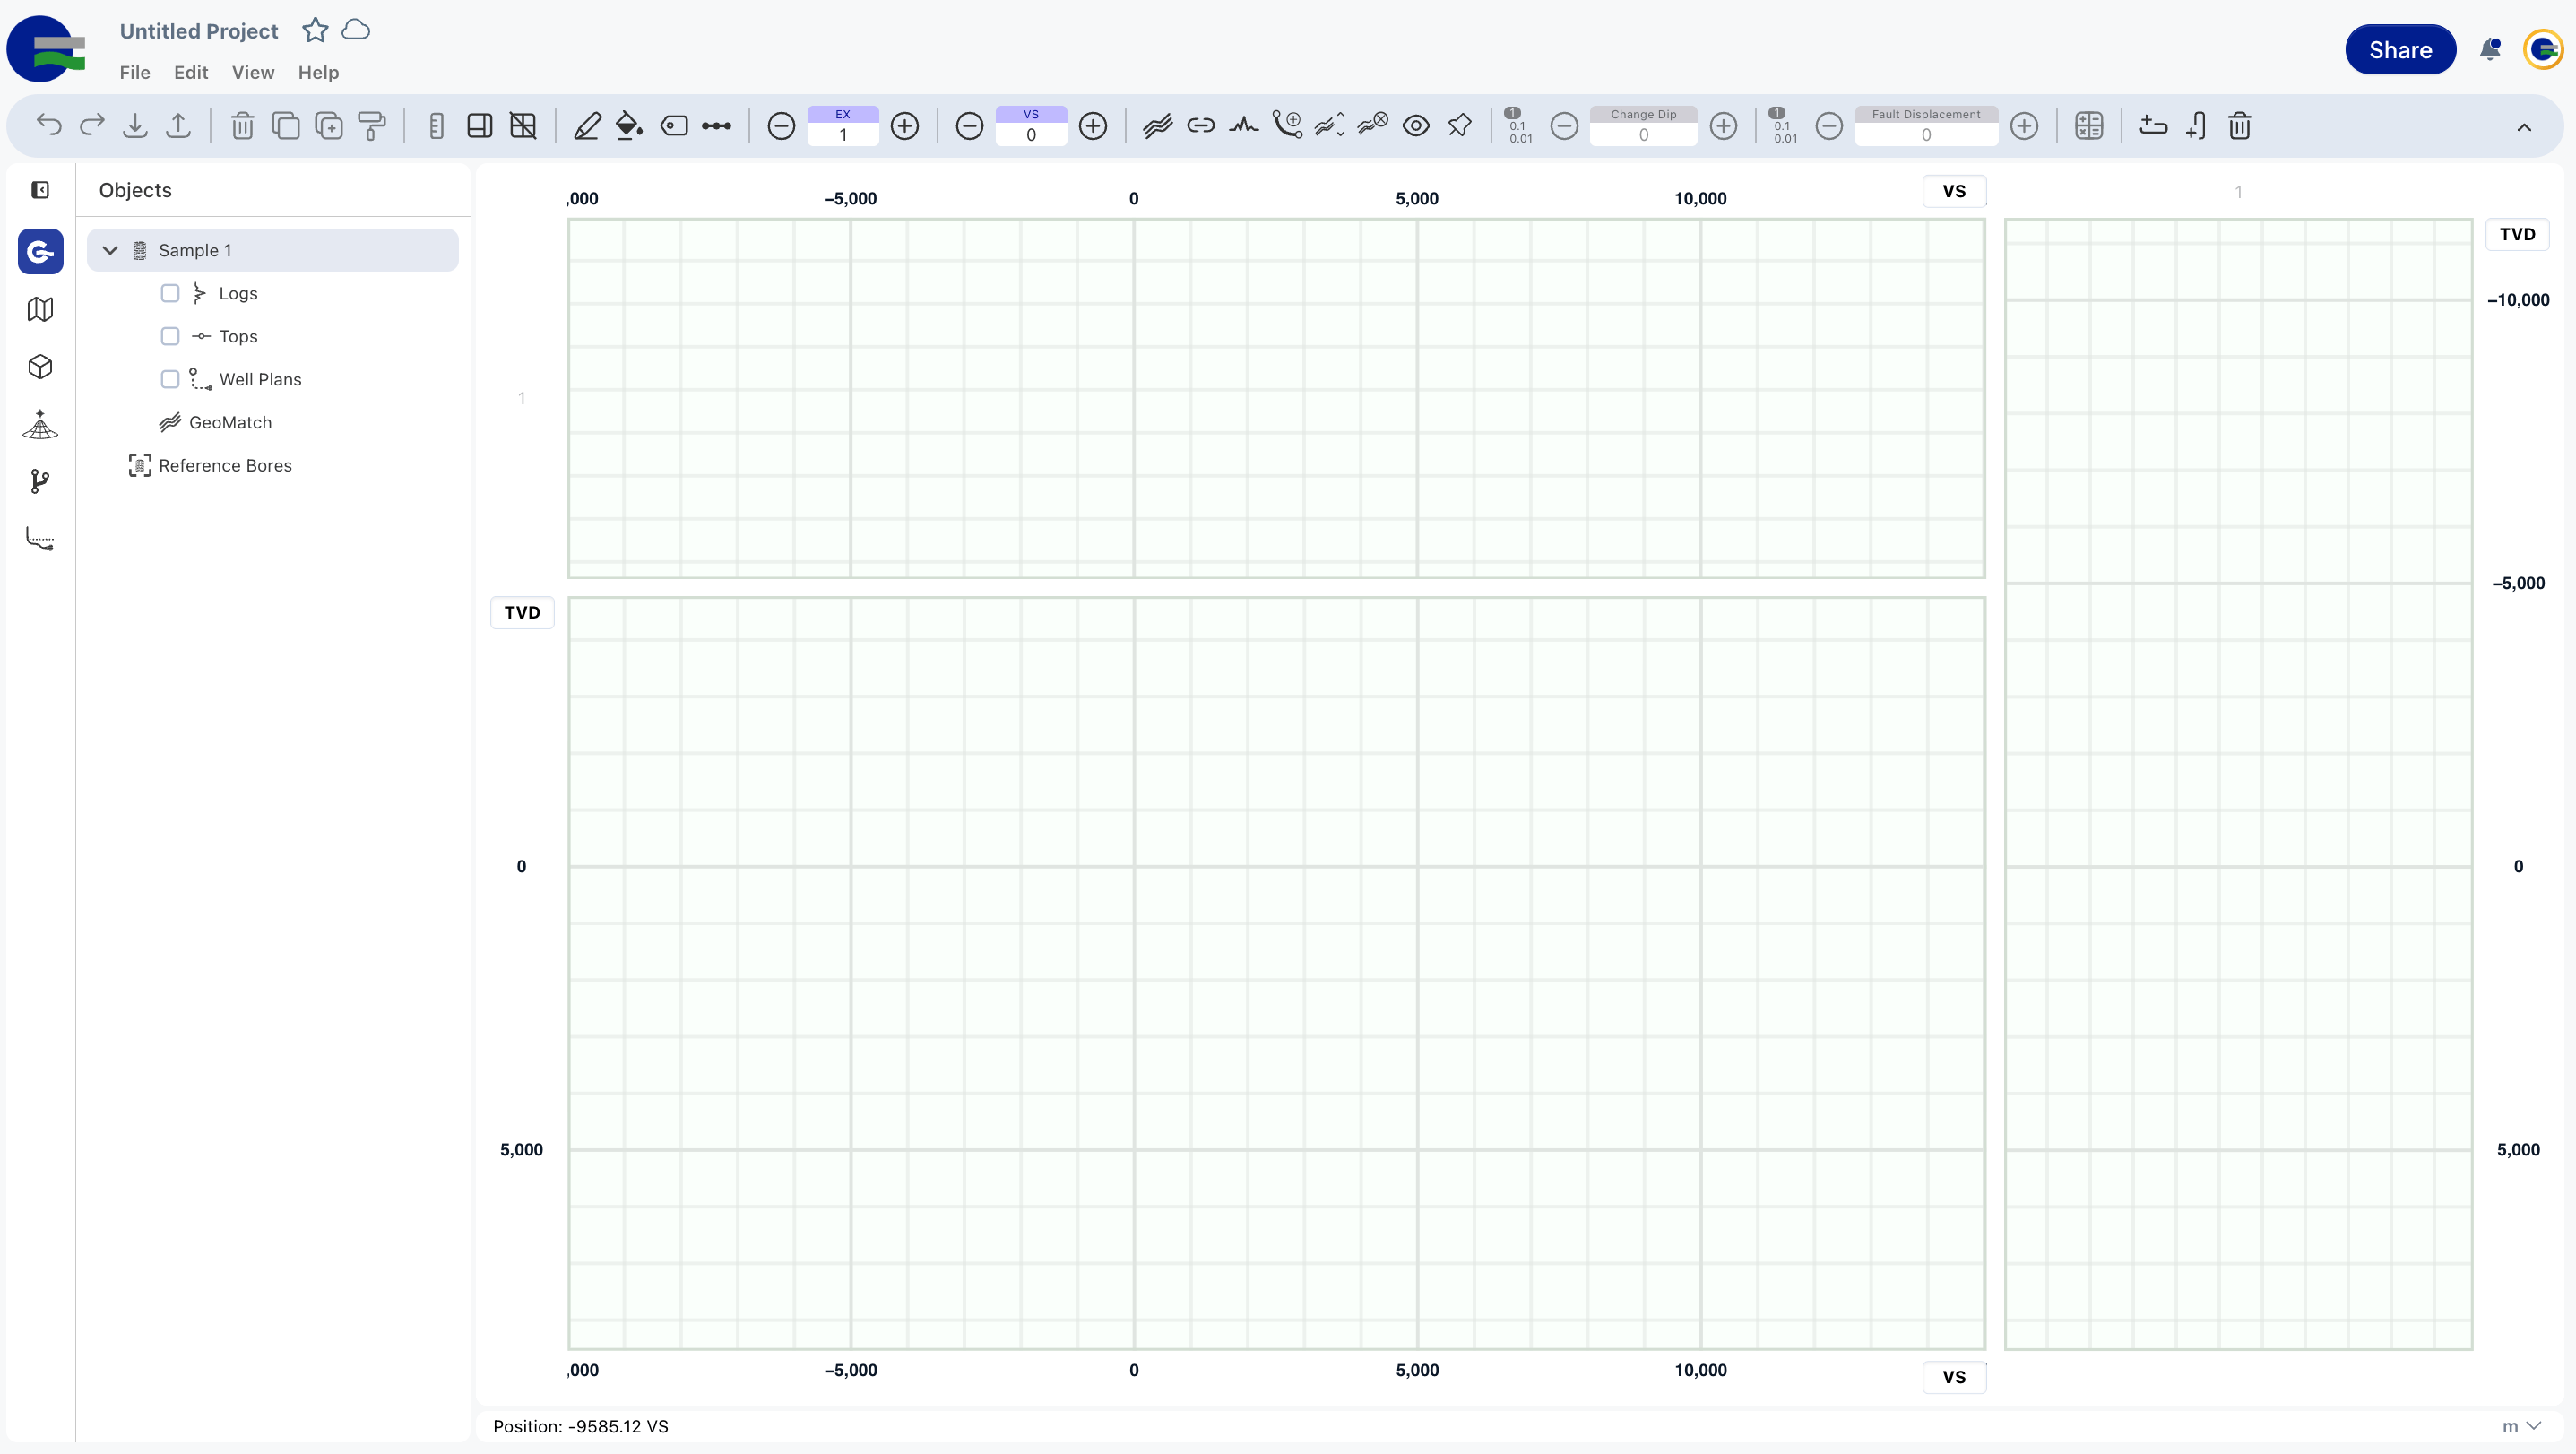The height and width of the screenshot is (1454, 2576).
Task: Open the 3D cube view
Action: pos(40,367)
